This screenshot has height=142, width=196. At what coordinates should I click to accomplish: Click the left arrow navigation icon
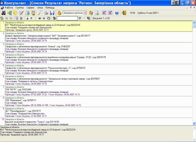104,13
